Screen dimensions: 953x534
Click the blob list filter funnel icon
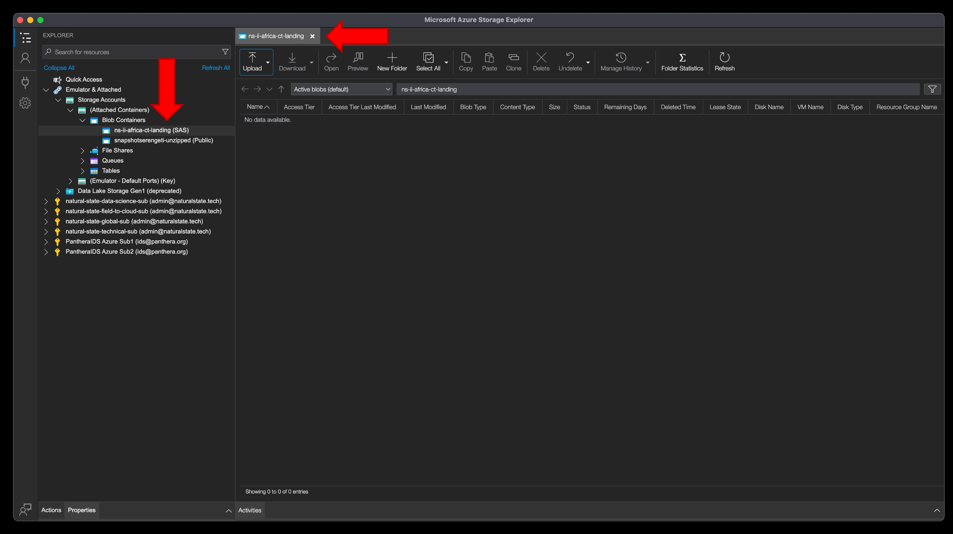(932, 90)
